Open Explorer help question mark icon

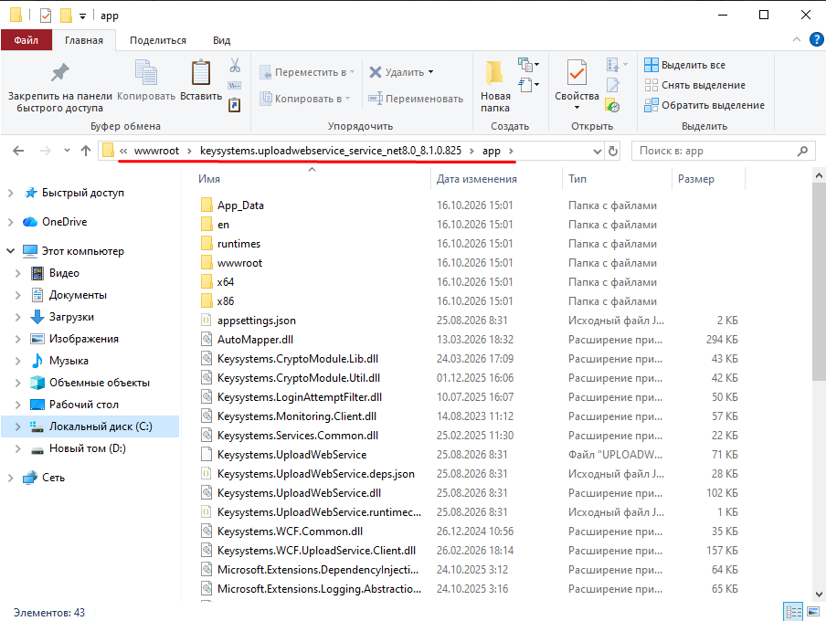pyautogui.click(x=816, y=39)
